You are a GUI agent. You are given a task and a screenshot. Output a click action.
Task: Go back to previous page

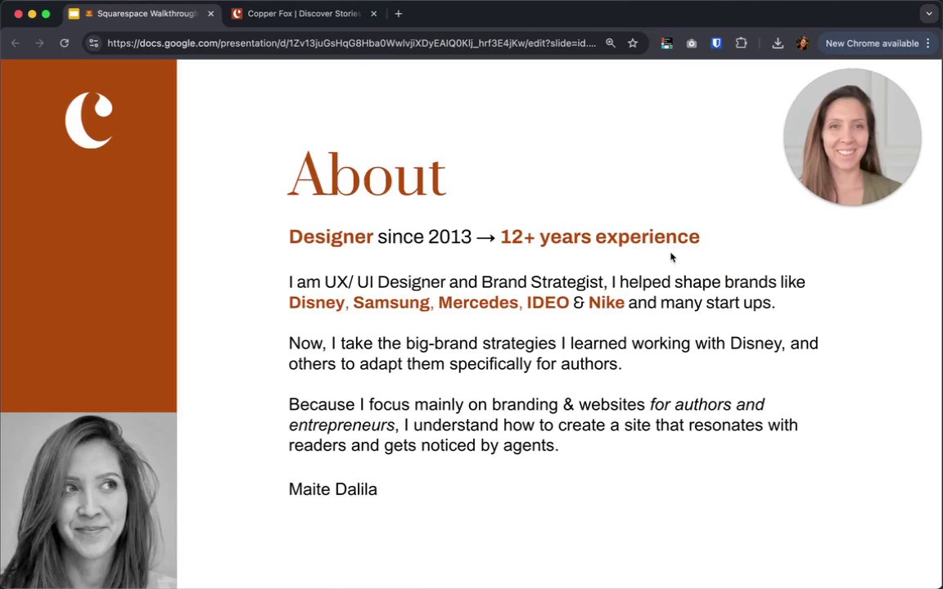tap(16, 43)
